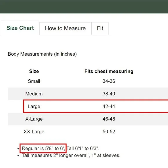Click the 42-44 chest measurement
Image resolution: width=168 pixels, height=168 pixels.
click(109, 106)
